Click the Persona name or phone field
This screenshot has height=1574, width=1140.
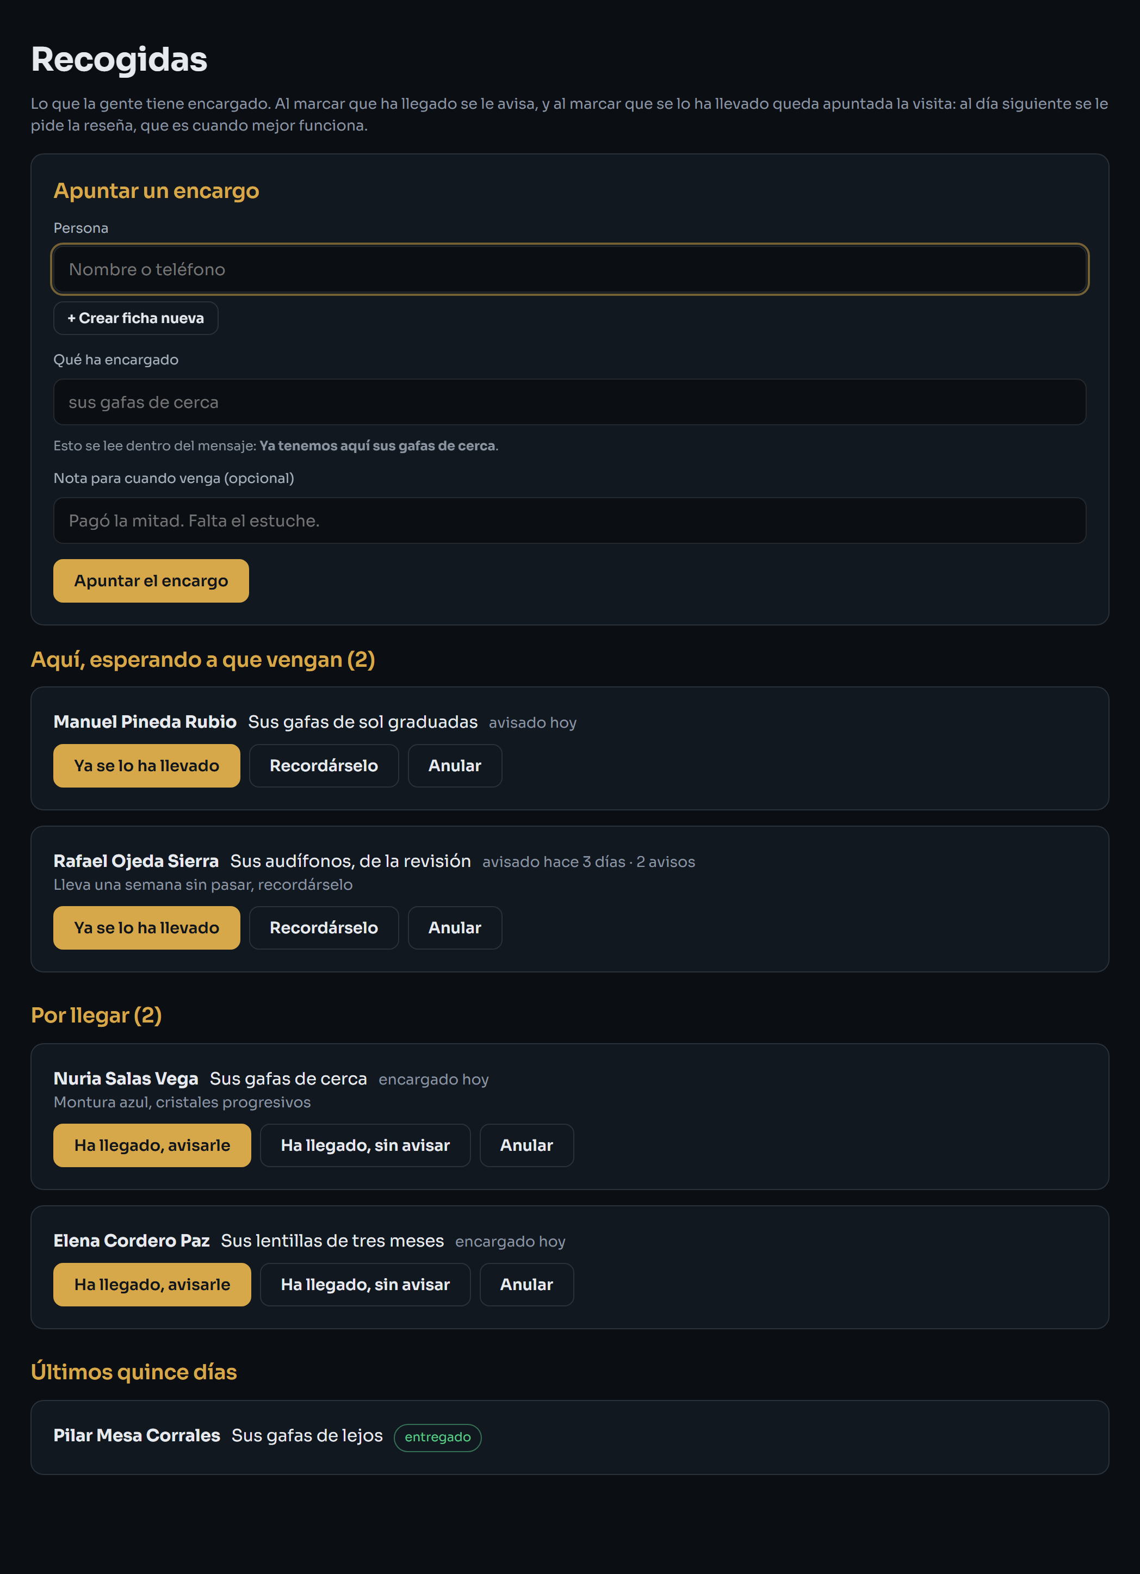point(569,269)
